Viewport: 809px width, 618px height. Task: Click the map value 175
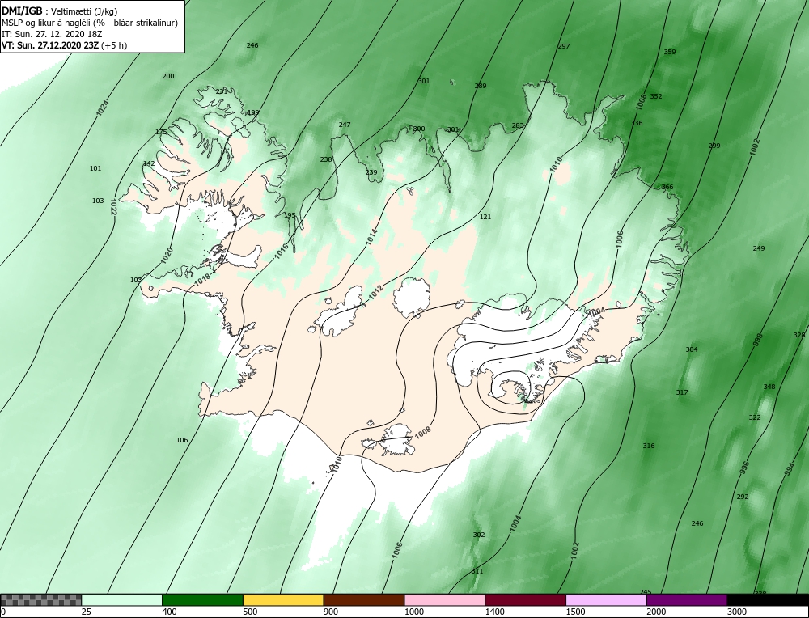pos(161,132)
